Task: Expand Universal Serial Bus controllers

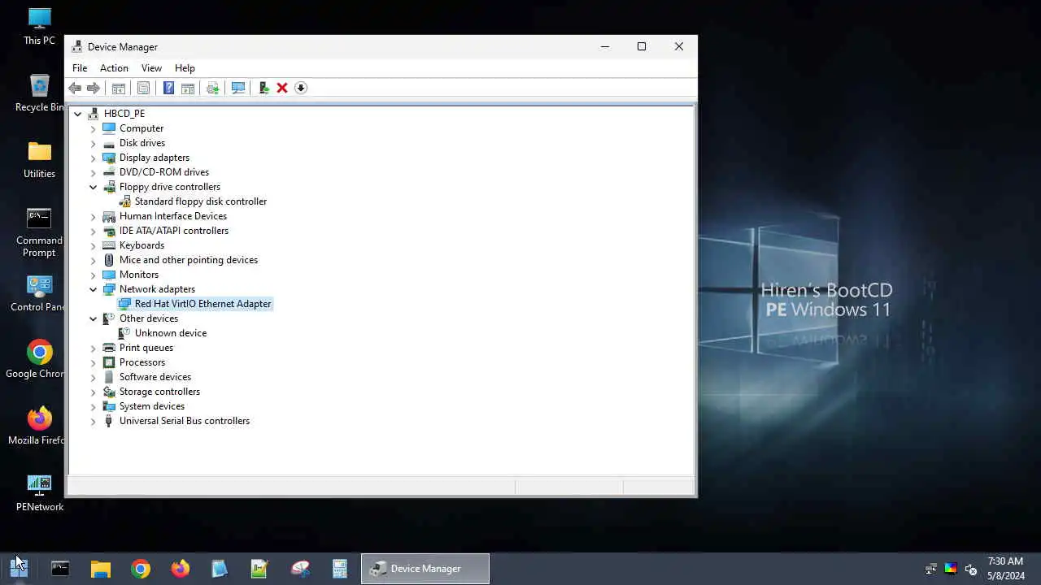Action: click(93, 421)
